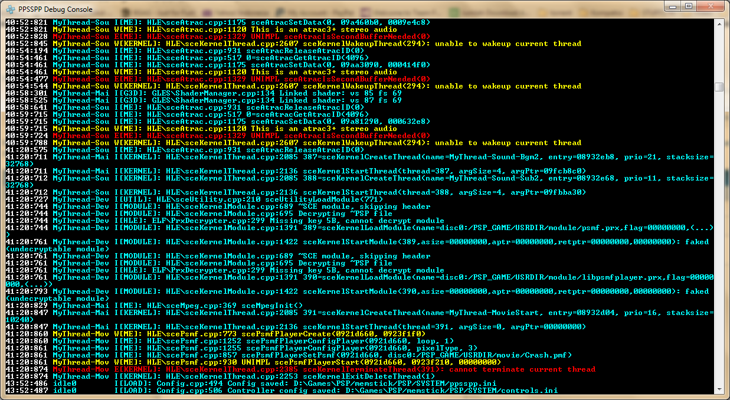Click the scrollbar up arrow
Screen dimensions: 730x400
point(719,23)
